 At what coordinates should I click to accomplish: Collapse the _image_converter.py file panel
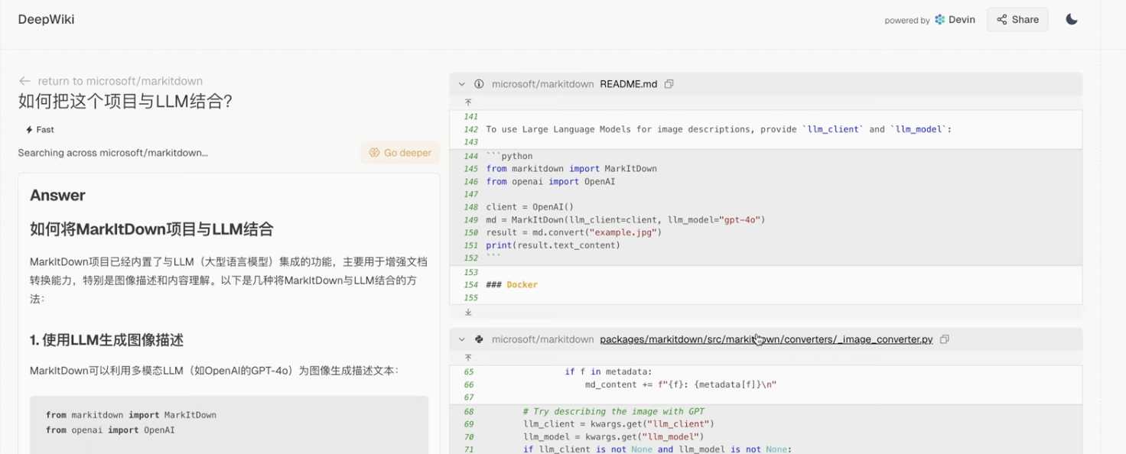[462, 339]
